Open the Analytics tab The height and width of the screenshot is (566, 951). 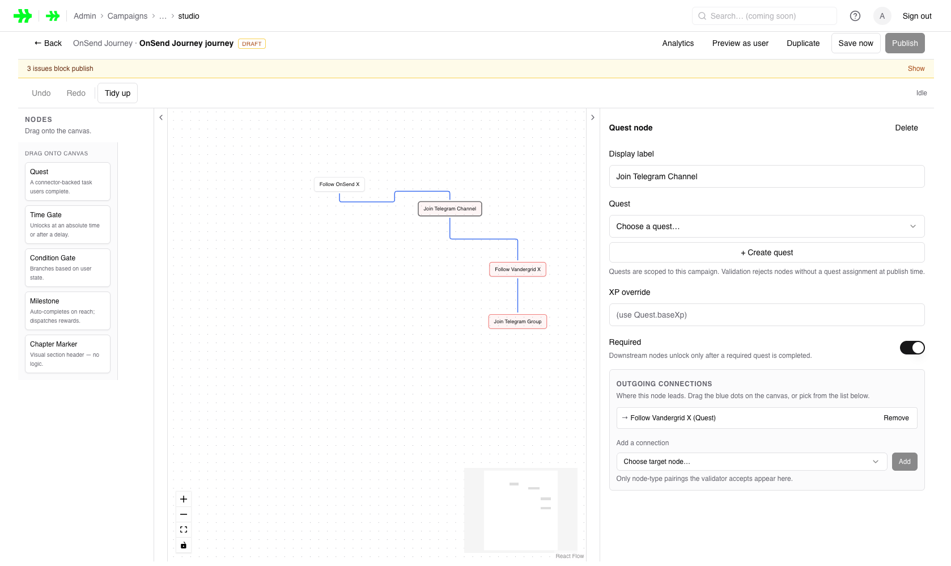point(678,43)
